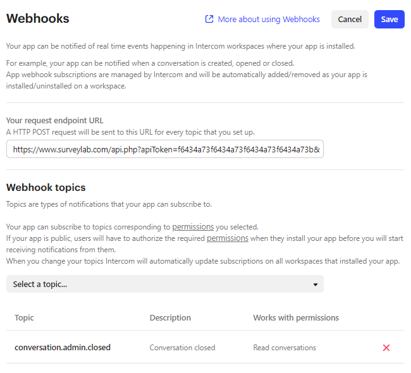The image size is (411, 373).
Task: Cancel the webhook changes
Action: coord(350,20)
